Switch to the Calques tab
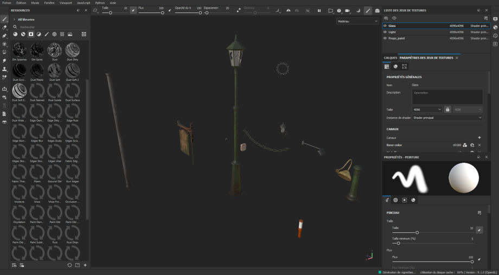This screenshot has width=499, height=275. (x=390, y=58)
